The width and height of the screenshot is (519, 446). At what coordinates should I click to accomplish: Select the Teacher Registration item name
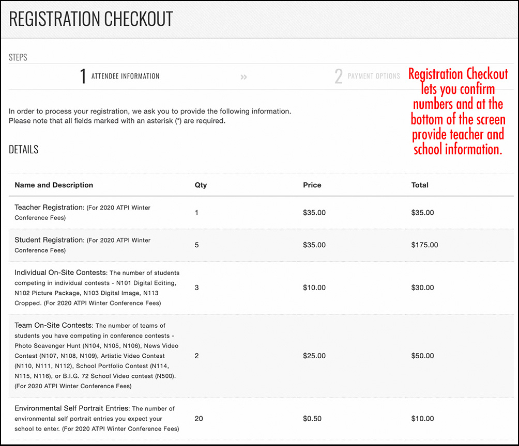(49, 208)
